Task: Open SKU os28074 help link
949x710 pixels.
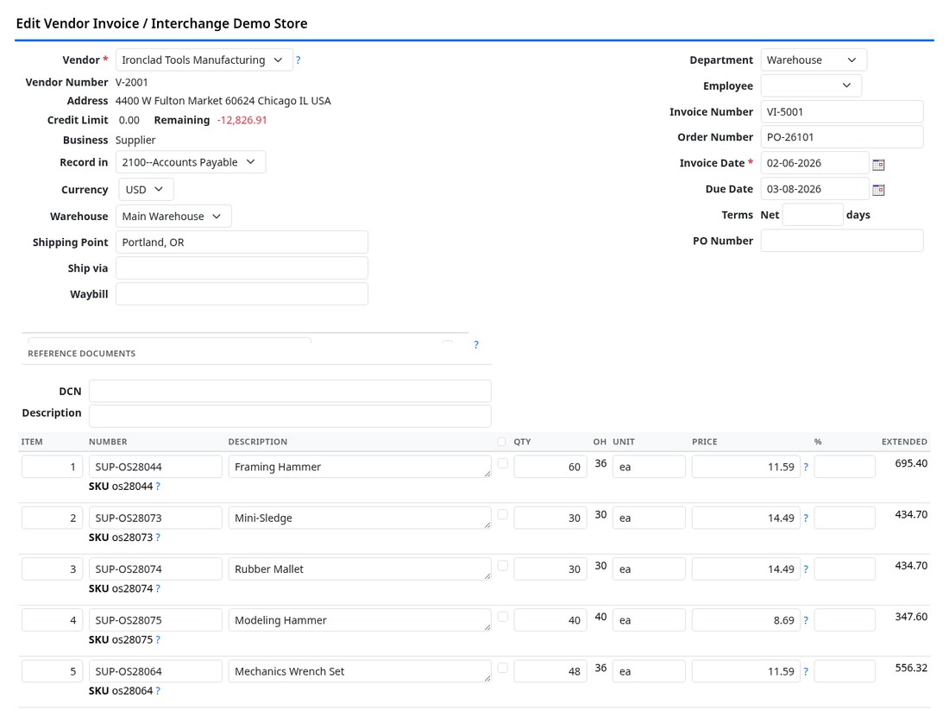Action: pos(158,588)
